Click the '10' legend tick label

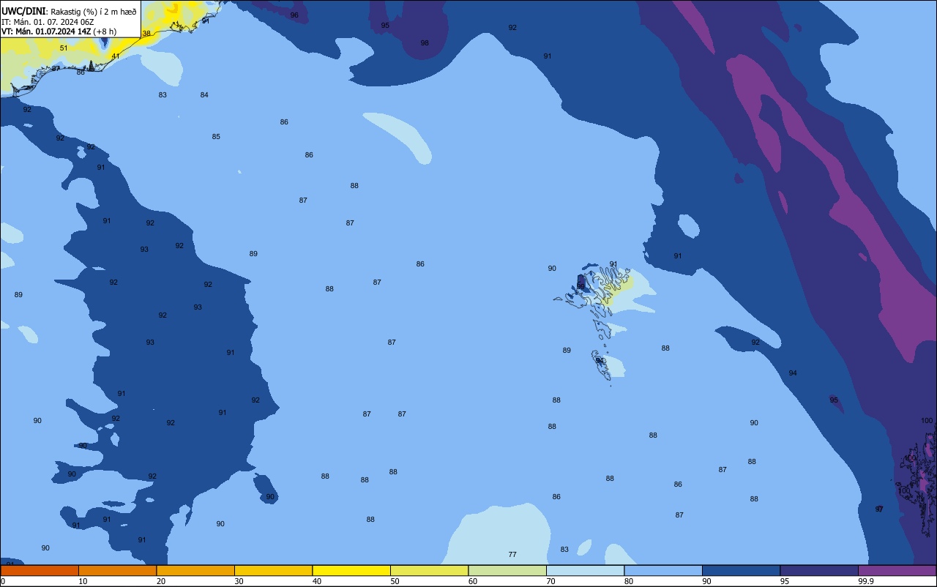83,581
